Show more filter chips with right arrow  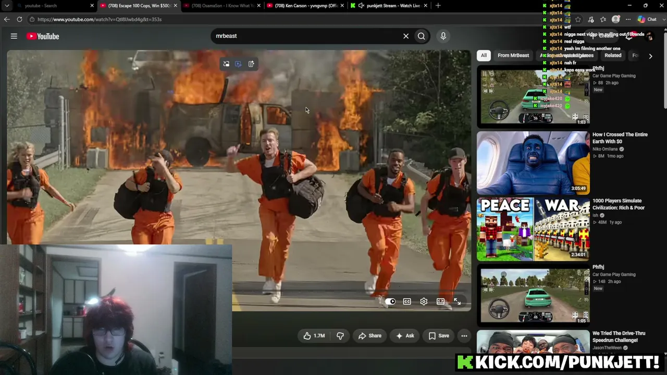(650, 56)
